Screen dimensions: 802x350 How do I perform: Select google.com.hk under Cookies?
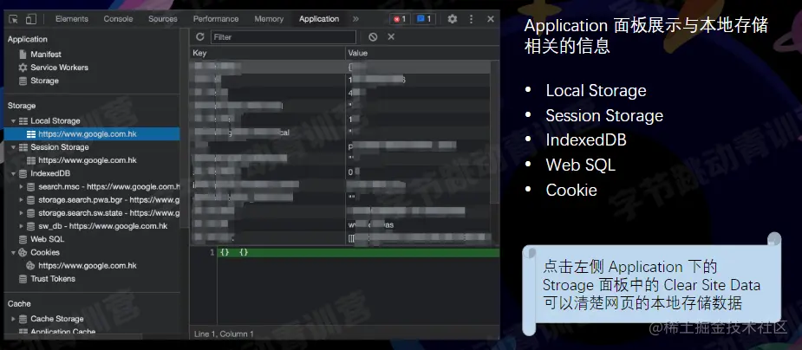pyautogui.click(x=88, y=266)
